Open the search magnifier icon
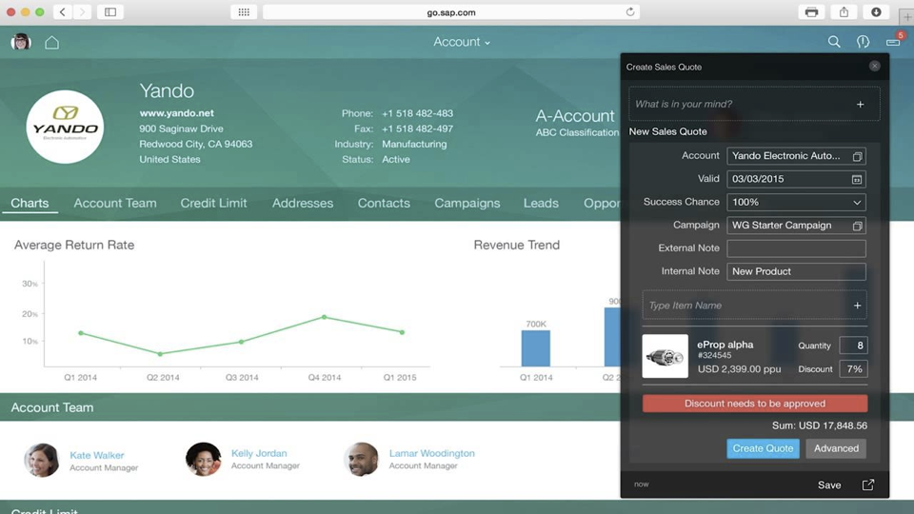The image size is (914, 514). pos(834,42)
